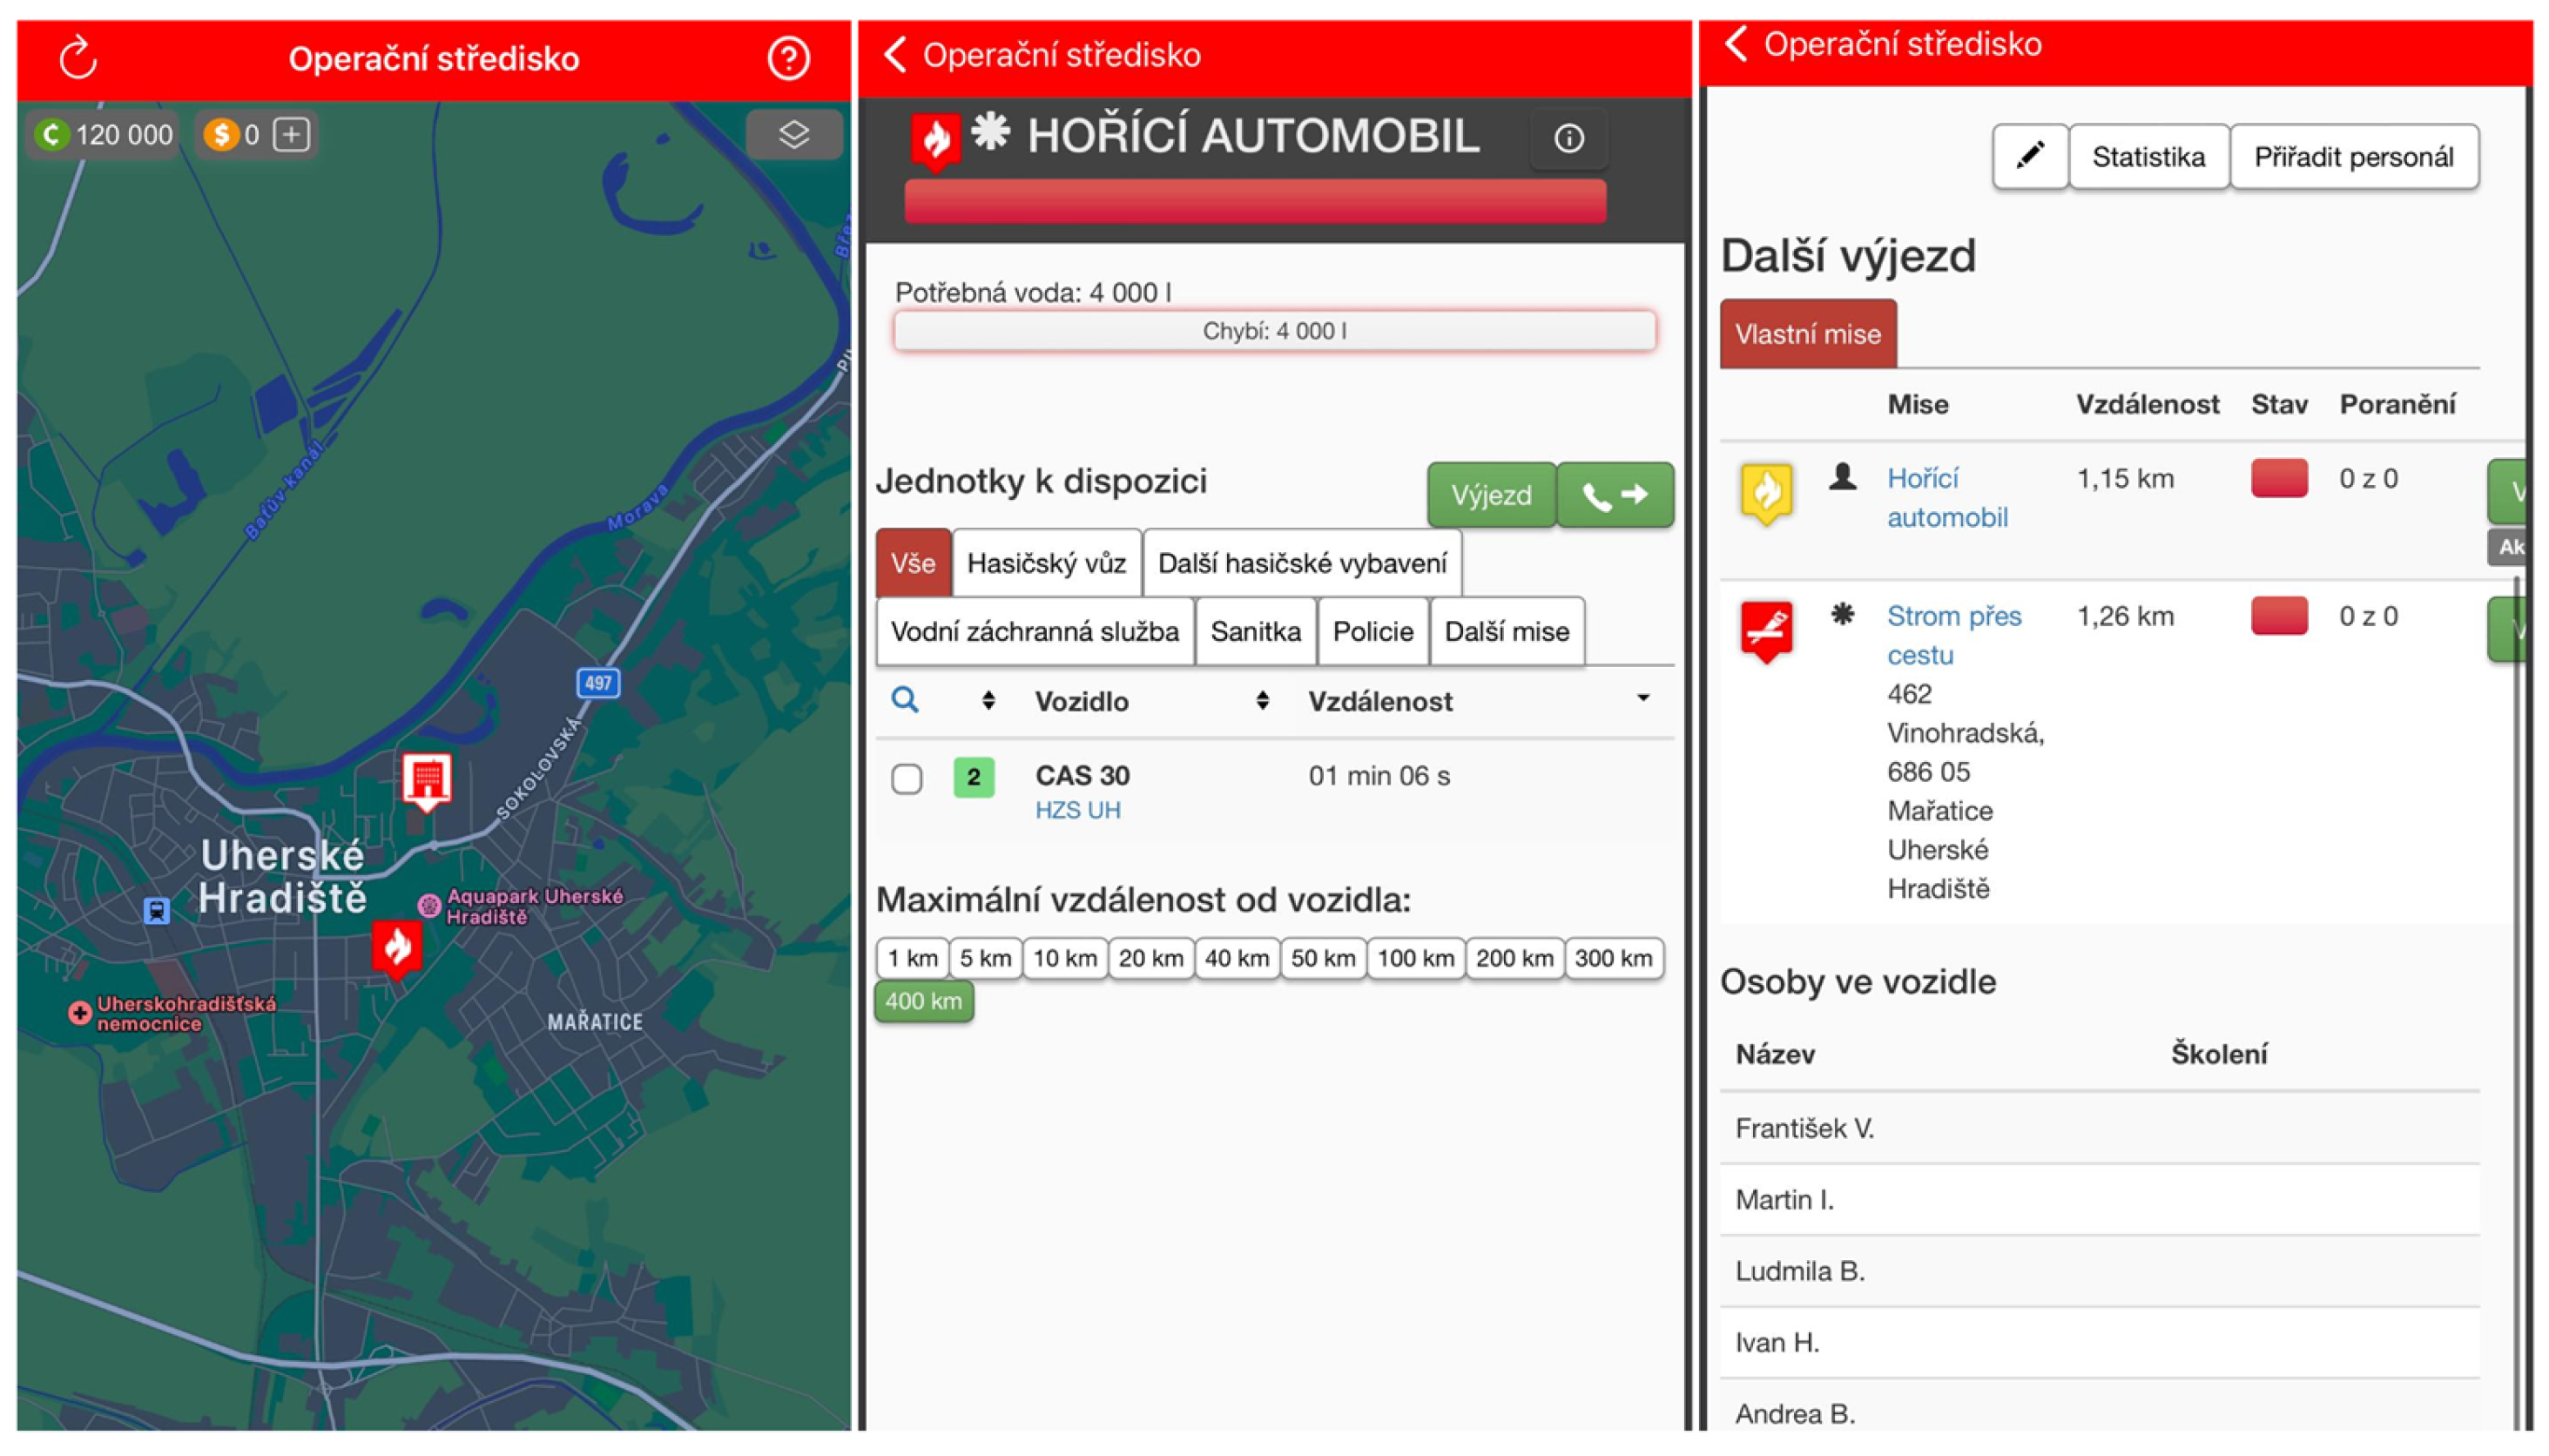Select the fire station marker on map
The width and height of the screenshot is (2549, 1456).
click(427, 780)
